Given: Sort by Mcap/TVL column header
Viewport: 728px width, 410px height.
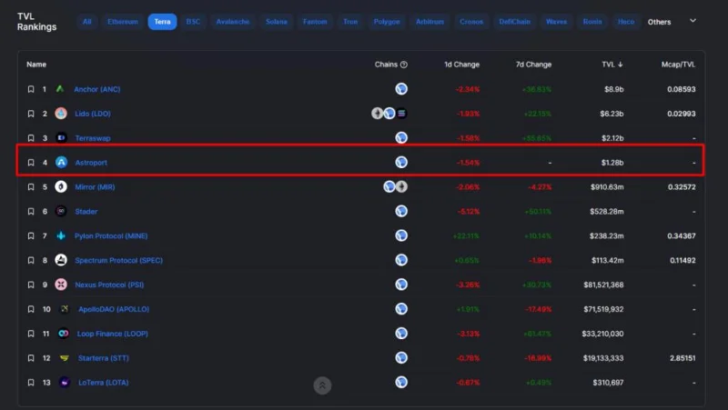Looking at the screenshot, I should 678,65.
